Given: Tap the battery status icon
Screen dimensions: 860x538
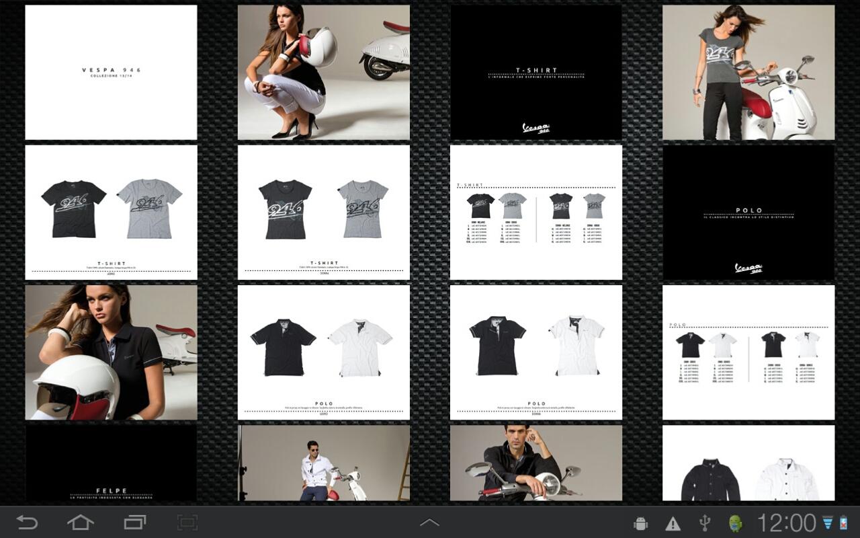Looking at the screenshot, I should tap(844, 523).
